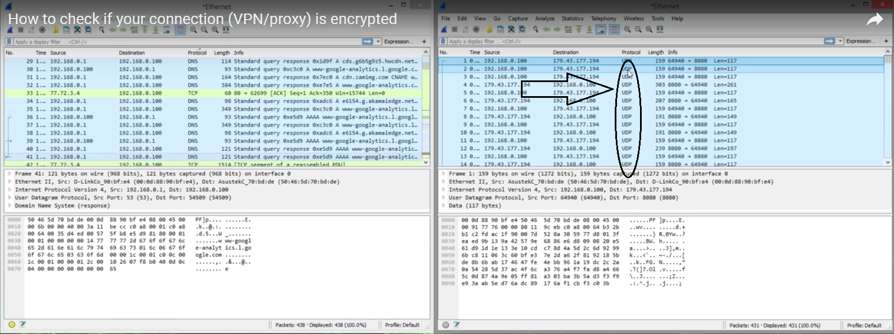Open a capture file in right window toolbar
The image size is (894, 334).
tap(489, 29)
